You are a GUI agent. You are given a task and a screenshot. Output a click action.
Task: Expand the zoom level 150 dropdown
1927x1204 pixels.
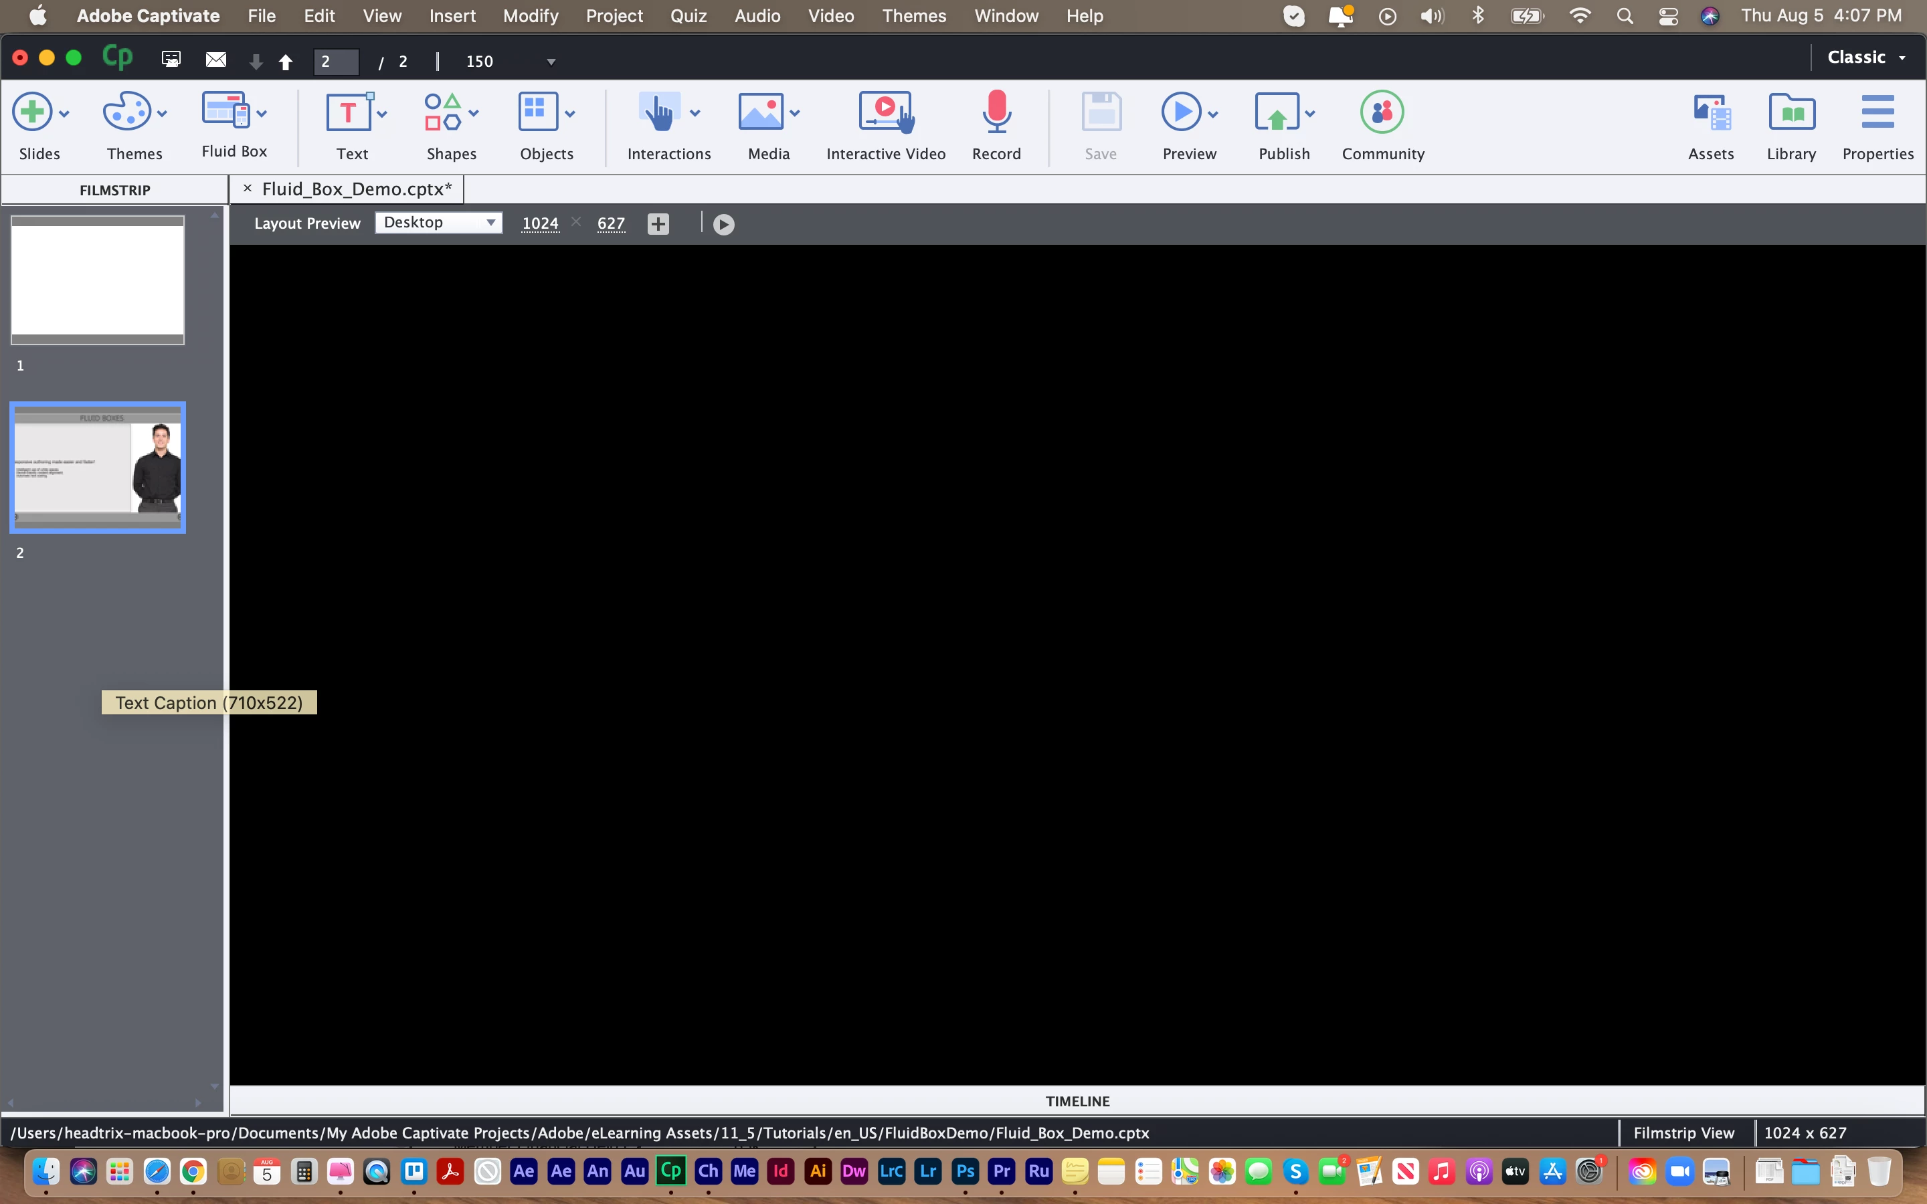[550, 62]
